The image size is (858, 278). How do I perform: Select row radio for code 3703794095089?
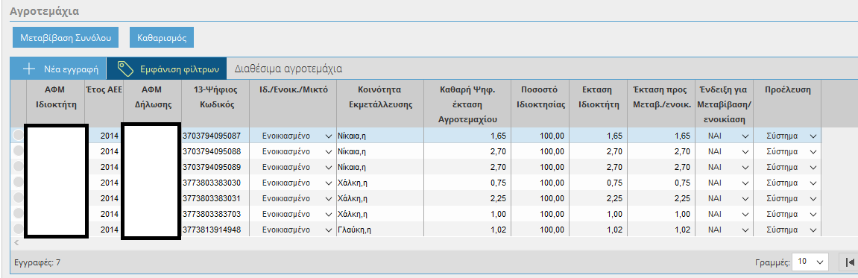18,167
